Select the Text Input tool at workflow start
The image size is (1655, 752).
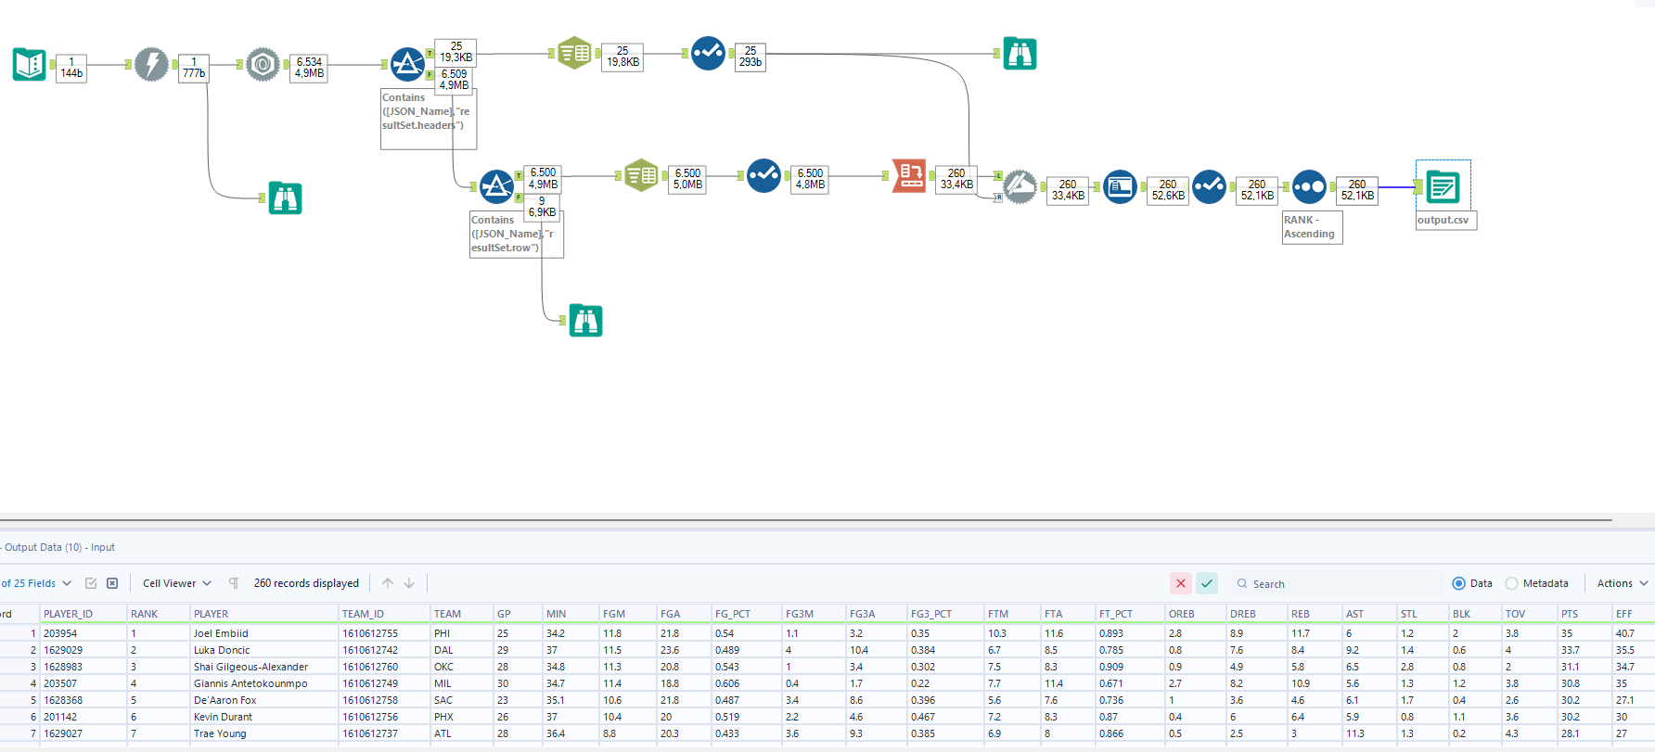[x=29, y=64]
